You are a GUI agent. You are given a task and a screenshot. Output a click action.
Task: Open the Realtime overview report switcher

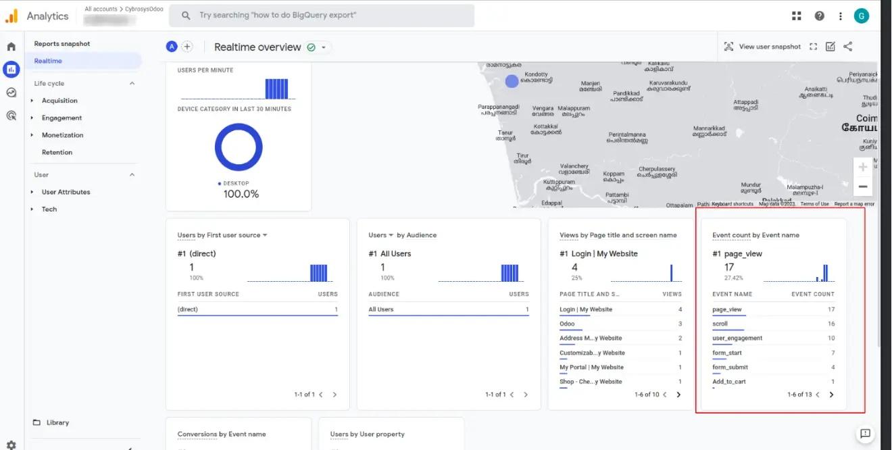click(323, 47)
